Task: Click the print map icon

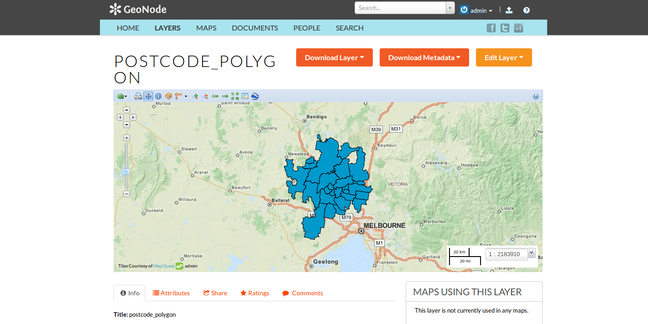Action: pyautogui.click(x=138, y=96)
